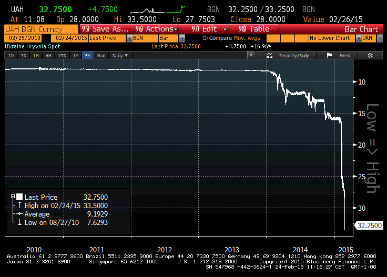387x277 pixels.
Task: Select the 3D time range
Action: [x=24, y=56]
